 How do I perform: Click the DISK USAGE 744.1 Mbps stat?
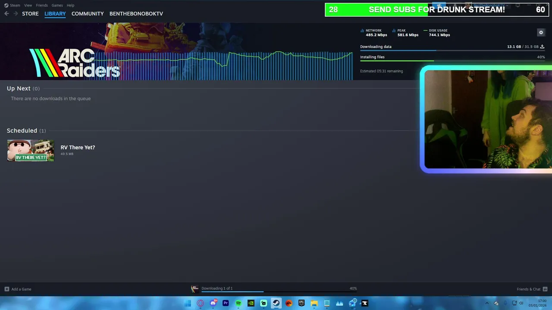point(437,33)
